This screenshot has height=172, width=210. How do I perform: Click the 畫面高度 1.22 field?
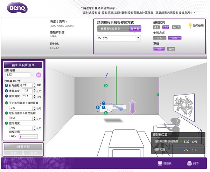pos(27,91)
